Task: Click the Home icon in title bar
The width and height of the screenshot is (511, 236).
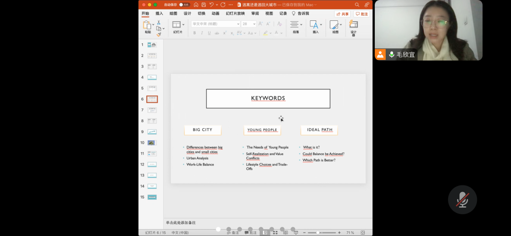Action: pos(195,5)
